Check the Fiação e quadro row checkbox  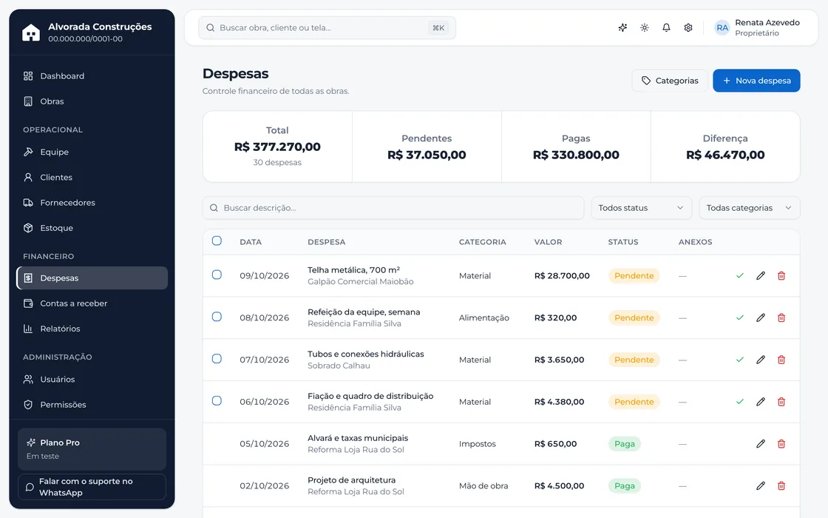[217, 400]
